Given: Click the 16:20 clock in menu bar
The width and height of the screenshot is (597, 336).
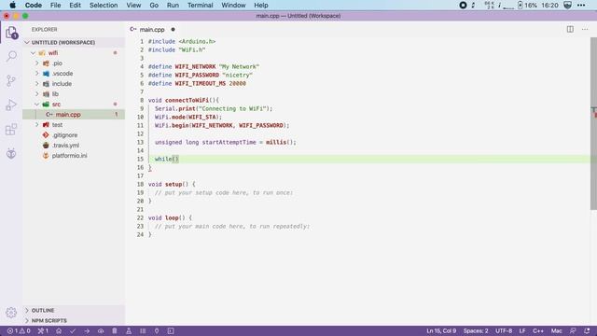Looking at the screenshot, I should (549, 6).
